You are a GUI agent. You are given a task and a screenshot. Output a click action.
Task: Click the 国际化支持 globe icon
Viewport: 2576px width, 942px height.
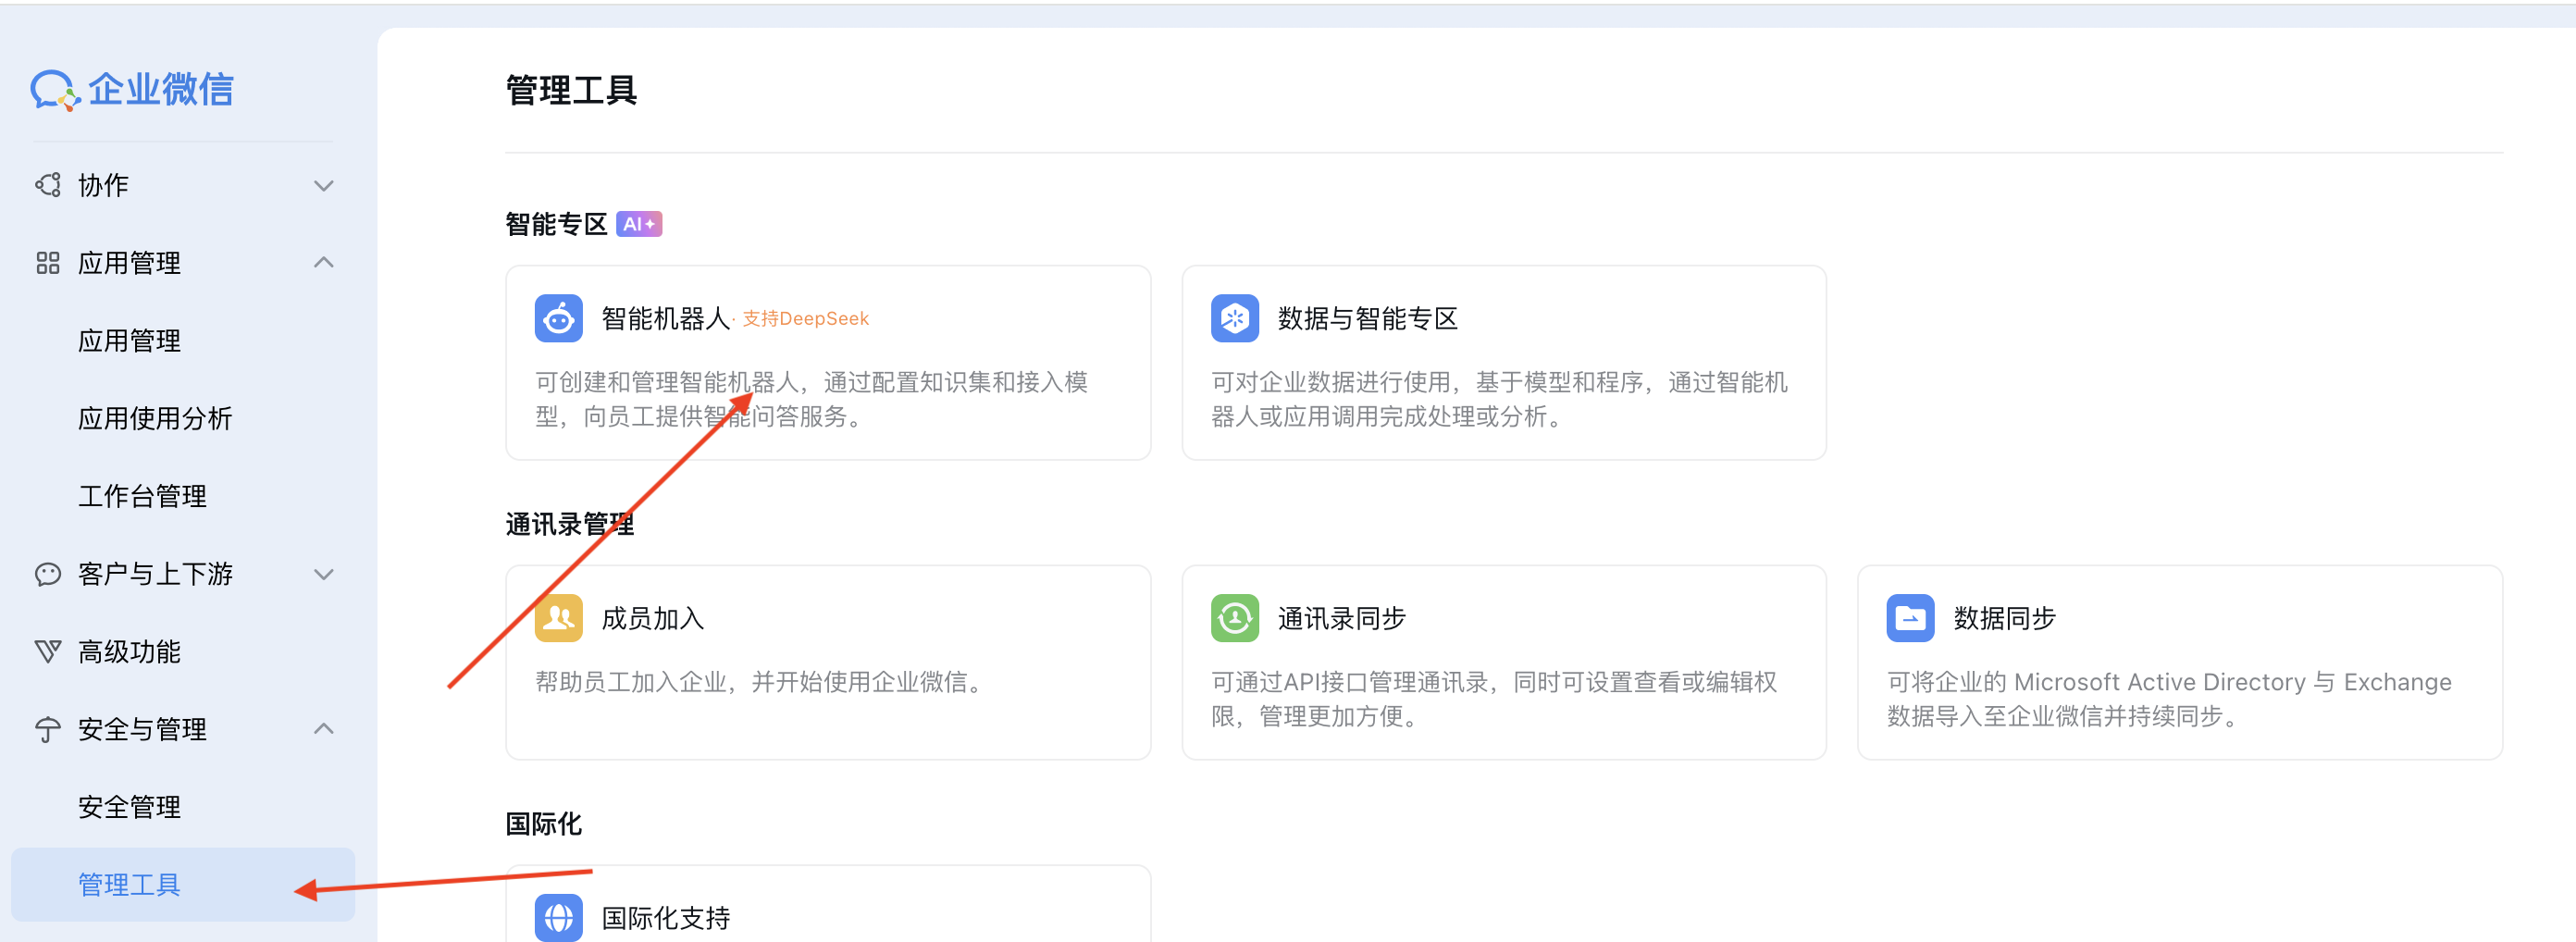click(x=557, y=916)
